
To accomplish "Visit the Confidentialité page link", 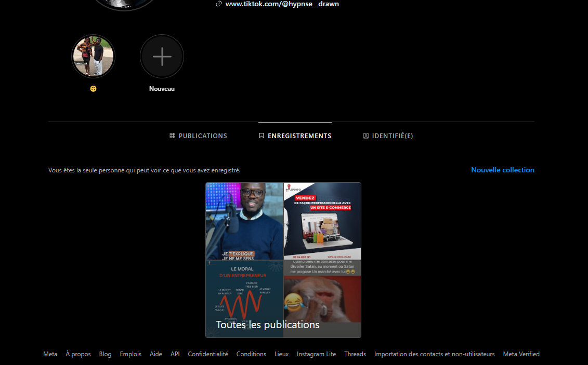I will pyautogui.click(x=208, y=354).
